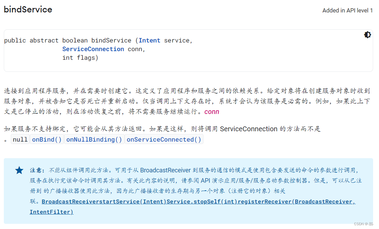379x229 pixels.
Task: Click the pink conn link
Action: tap(211, 112)
